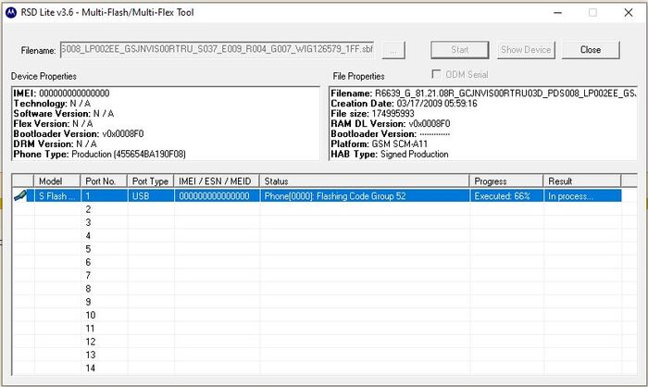
Task: Click the IMEI / ESN / MEID column header
Action: pyautogui.click(x=217, y=181)
